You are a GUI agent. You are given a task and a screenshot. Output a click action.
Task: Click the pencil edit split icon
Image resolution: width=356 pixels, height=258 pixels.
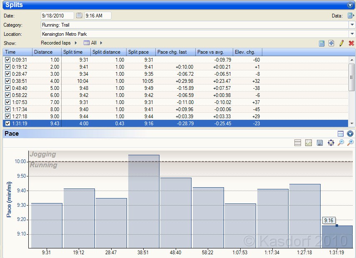coord(341,43)
